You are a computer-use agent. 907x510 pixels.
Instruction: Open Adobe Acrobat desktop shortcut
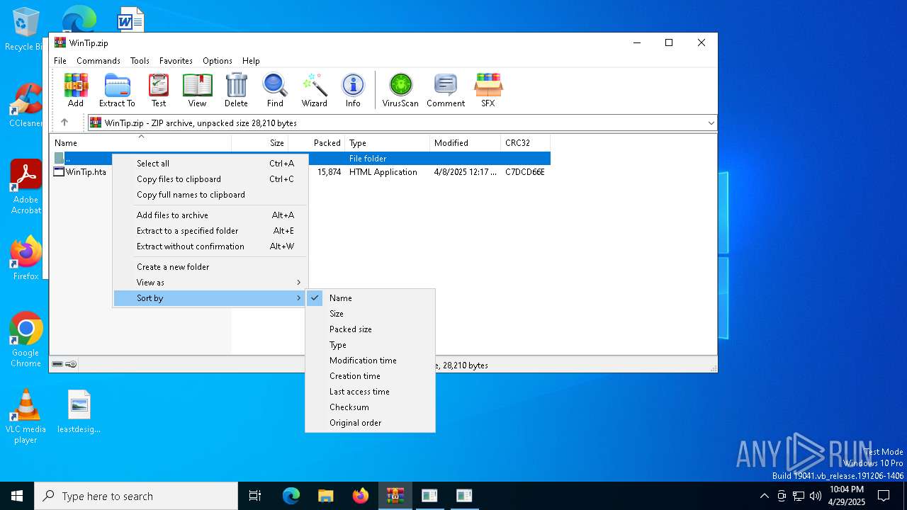coord(26,187)
